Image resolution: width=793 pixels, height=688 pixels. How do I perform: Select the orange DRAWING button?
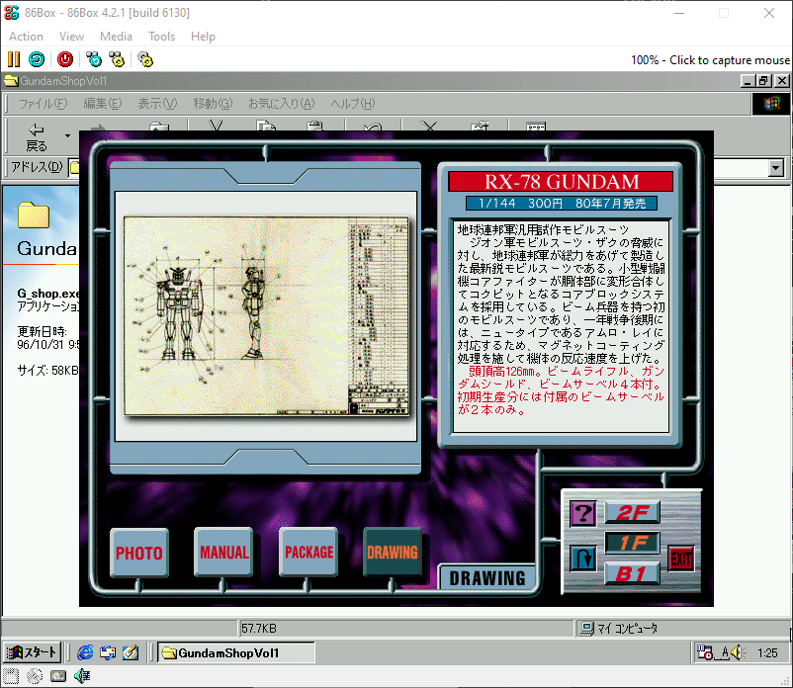(393, 552)
